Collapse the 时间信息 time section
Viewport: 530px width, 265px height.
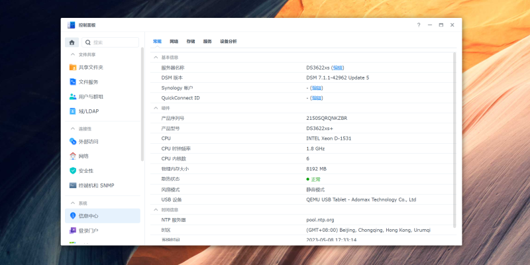156,209
